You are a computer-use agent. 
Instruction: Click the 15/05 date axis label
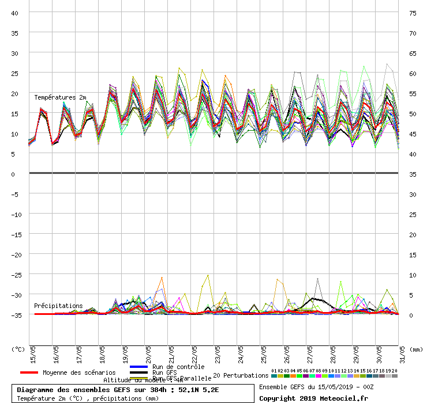click(33, 355)
